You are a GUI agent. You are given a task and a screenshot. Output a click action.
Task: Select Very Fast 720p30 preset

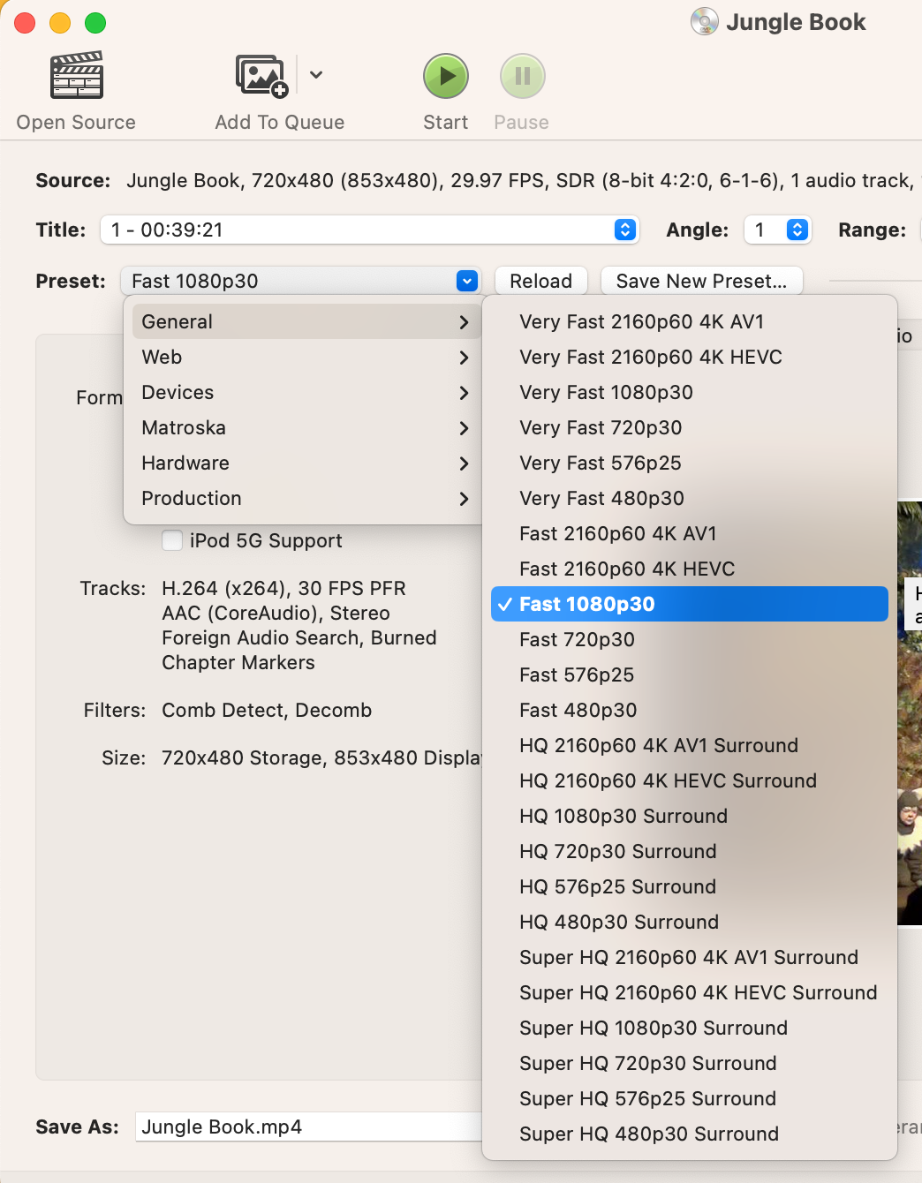690,427
